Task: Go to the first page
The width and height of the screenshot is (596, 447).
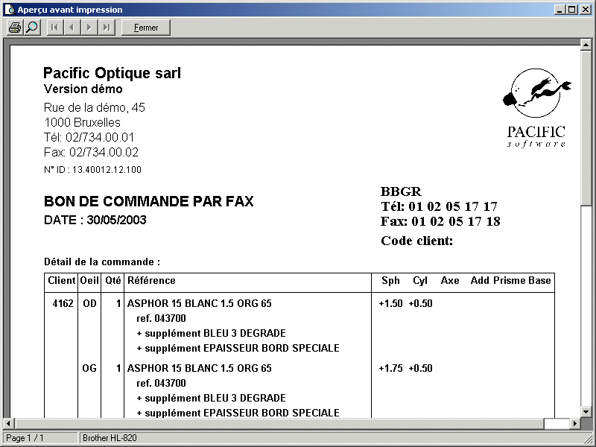Action: click(x=55, y=28)
